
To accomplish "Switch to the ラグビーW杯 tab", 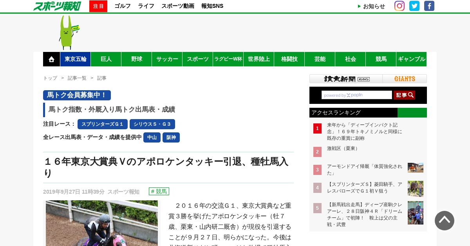I will (228, 59).
